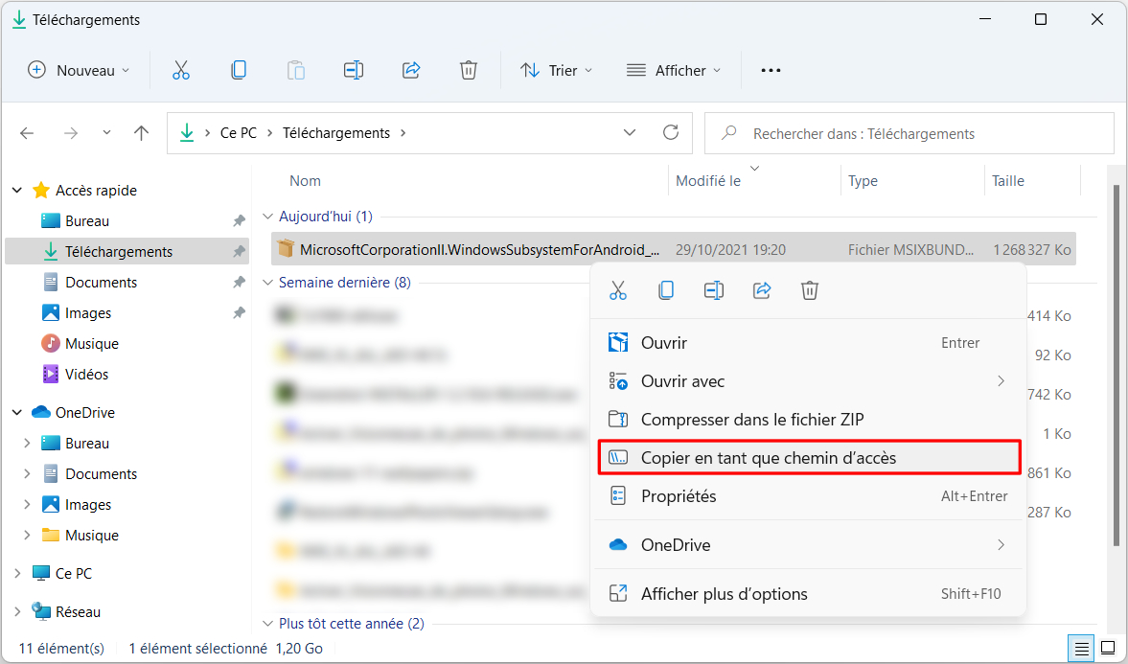Click the pin icon next to Bureau
Screen dimensions: 1128x664
pyautogui.click(x=239, y=220)
